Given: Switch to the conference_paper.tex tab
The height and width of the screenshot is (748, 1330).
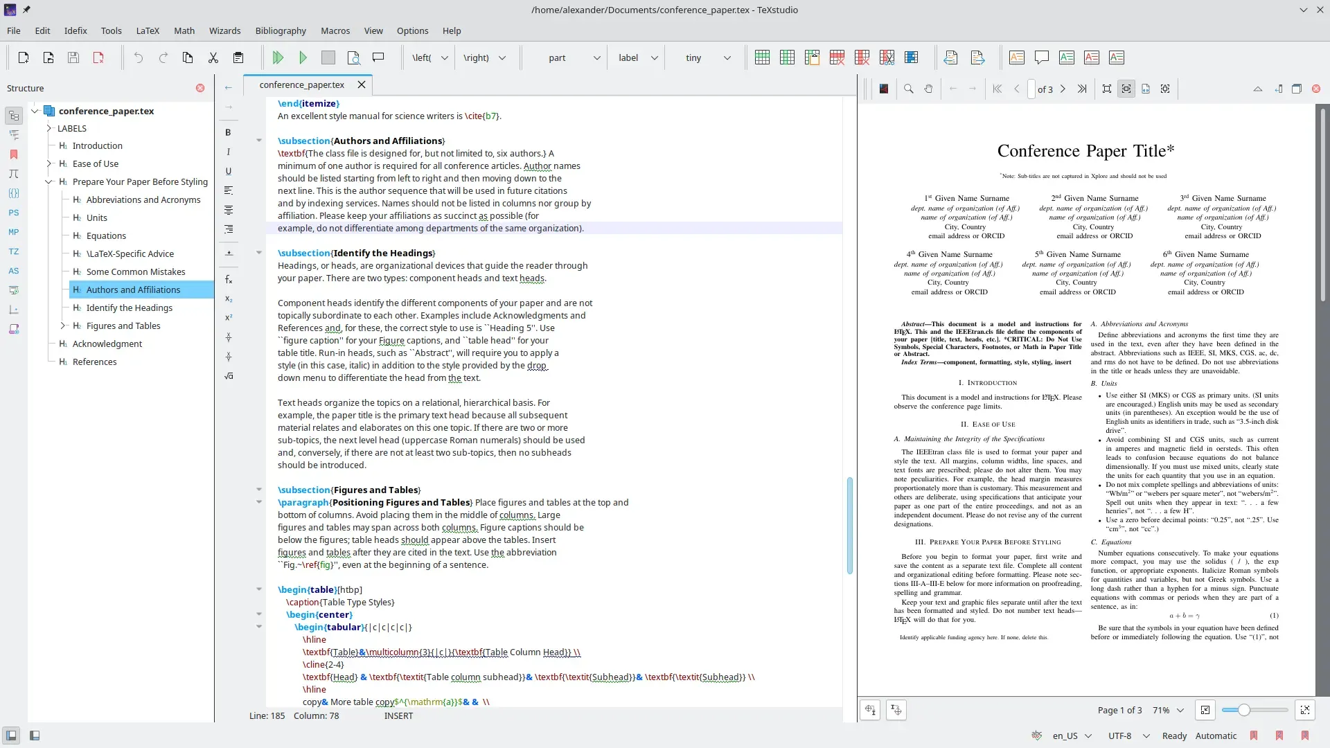Looking at the screenshot, I should (x=302, y=84).
